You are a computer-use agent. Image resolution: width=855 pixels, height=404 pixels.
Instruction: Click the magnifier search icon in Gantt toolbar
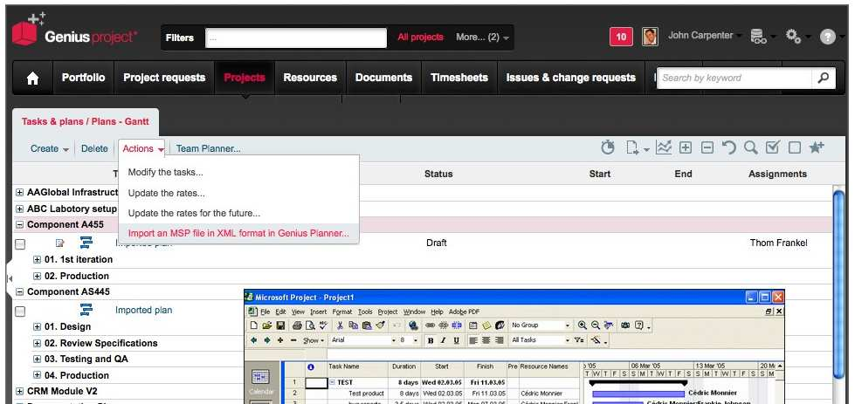751,147
